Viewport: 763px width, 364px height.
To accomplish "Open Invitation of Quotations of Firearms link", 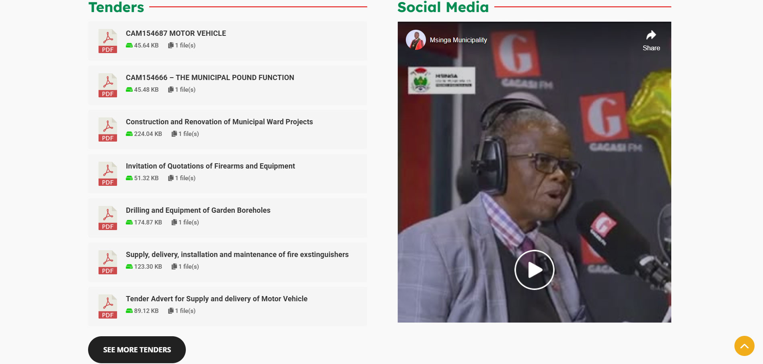I will [210, 166].
